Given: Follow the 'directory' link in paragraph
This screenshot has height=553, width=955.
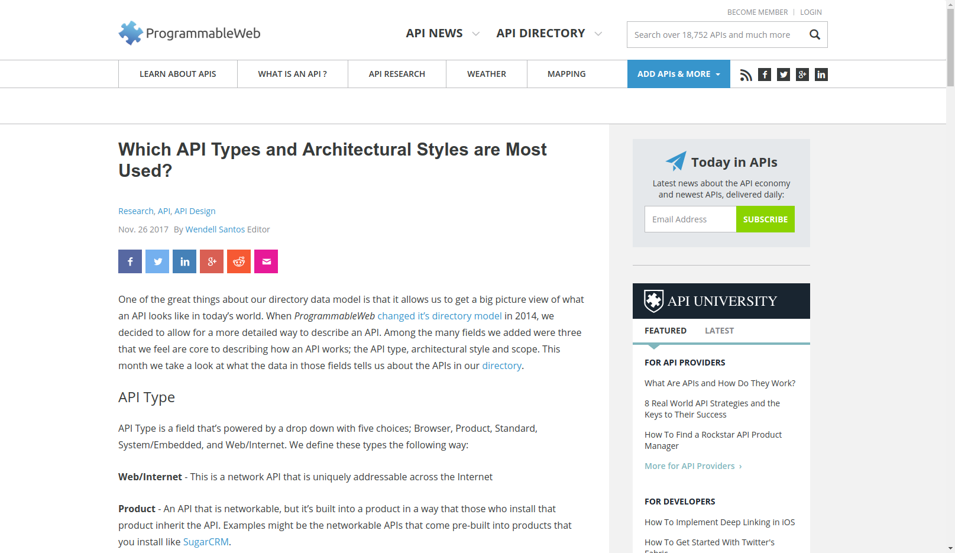Looking at the screenshot, I should (501, 366).
